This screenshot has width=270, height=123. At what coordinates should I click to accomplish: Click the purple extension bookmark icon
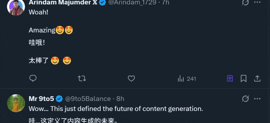tap(230, 79)
